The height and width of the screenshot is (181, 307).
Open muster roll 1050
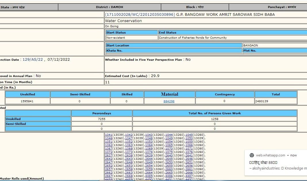pos(189,138)
